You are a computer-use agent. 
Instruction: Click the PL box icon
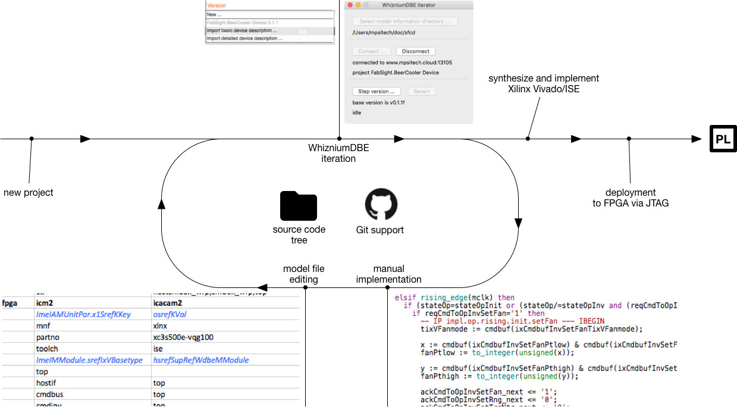pyautogui.click(x=723, y=139)
